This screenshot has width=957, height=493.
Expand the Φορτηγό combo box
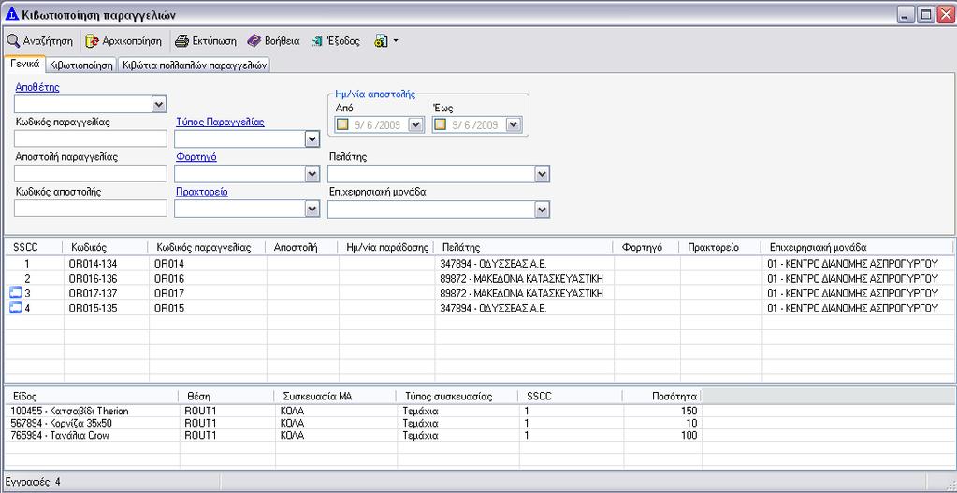pos(312,175)
